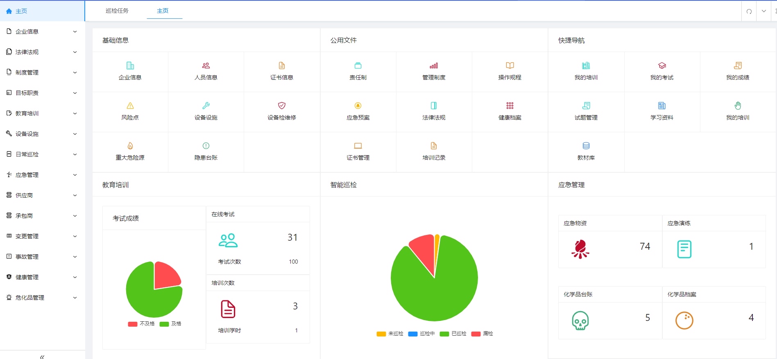Open the 试题管理 icon
This screenshot has width=777, height=359.
point(586,106)
